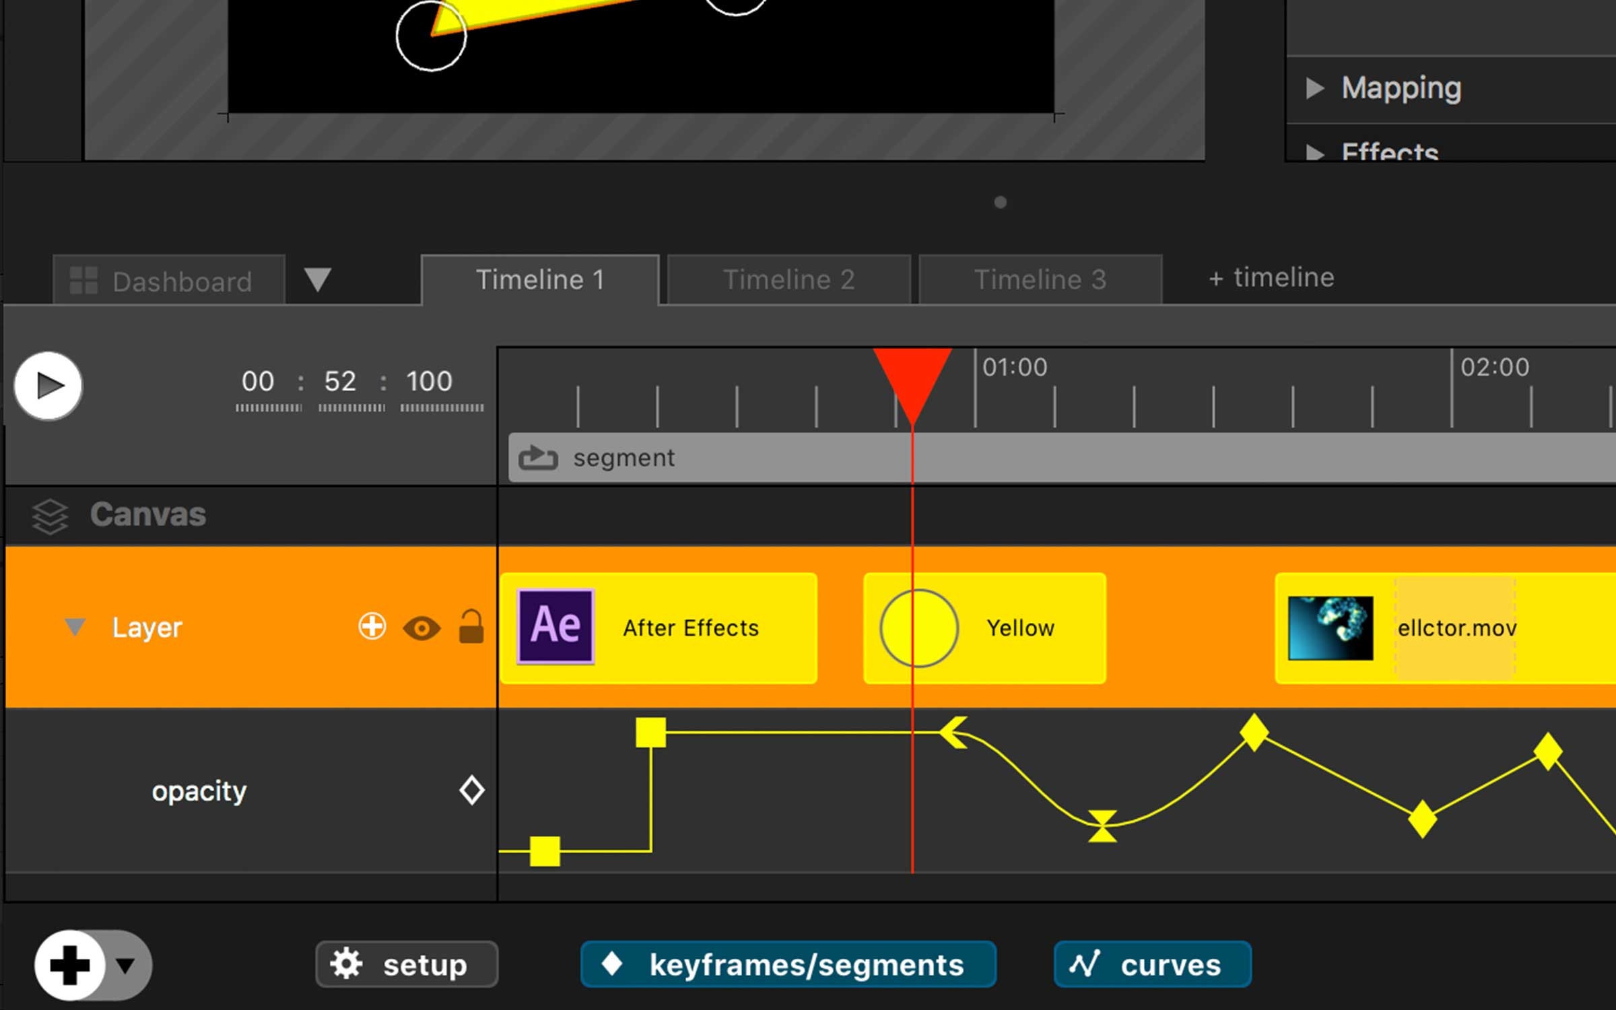Select the Yellow segment icon
The height and width of the screenshot is (1010, 1616).
click(914, 627)
